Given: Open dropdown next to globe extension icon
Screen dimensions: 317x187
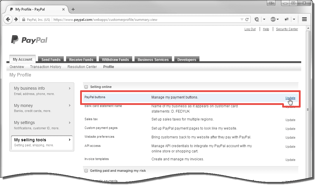Looking at the screenshot, I should pyautogui.click(x=264, y=19).
